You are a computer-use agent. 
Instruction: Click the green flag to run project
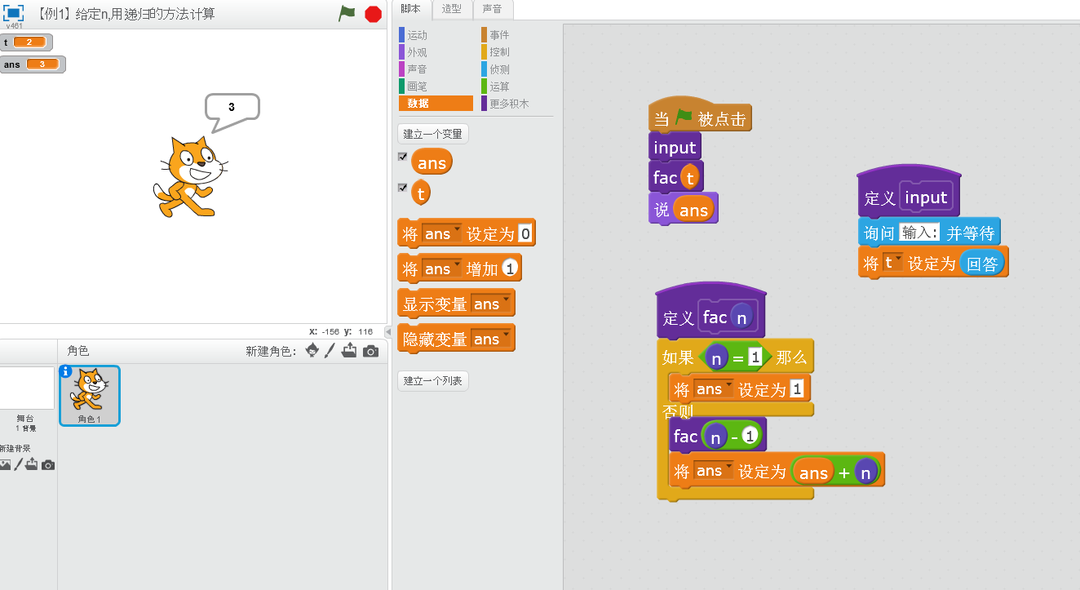tap(347, 13)
